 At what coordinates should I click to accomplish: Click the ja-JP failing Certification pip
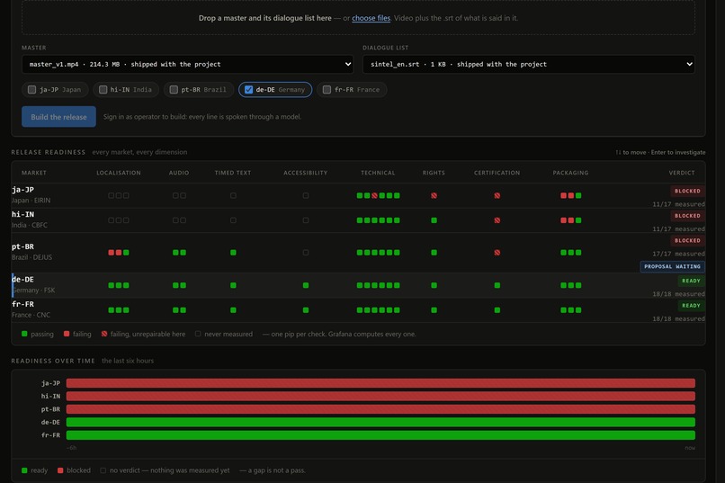[497, 195]
